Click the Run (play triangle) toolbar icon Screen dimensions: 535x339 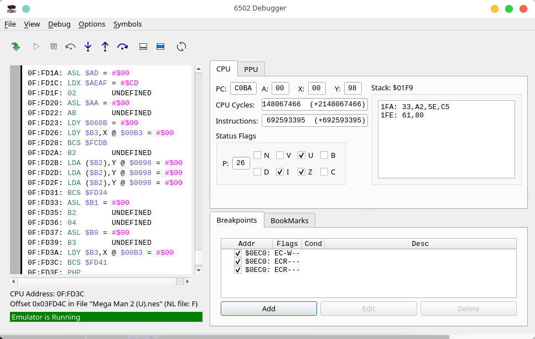coord(36,47)
